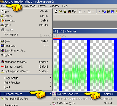Select Save Frames As... menu entry
Image resolution: width=117 pixels, height=106 pixels.
tap(26, 51)
